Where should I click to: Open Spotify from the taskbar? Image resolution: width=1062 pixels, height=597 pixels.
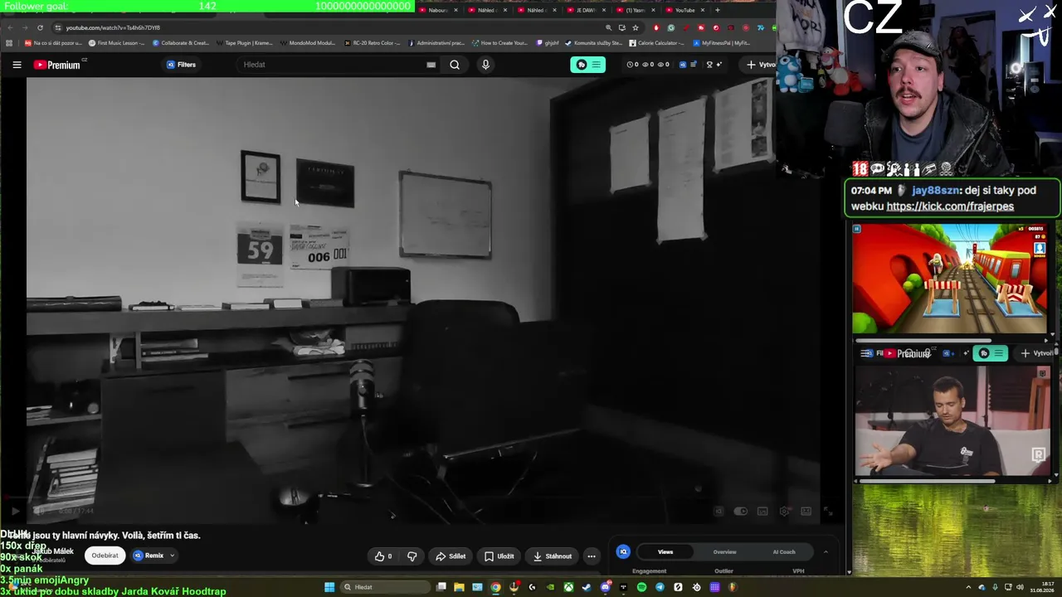tap(641, 587)
